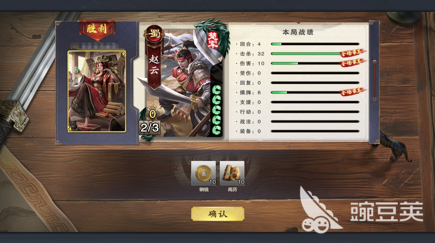The image size is (435, 243).
Task: Tap the 楚军 red army seal
Action: point(213,40)
